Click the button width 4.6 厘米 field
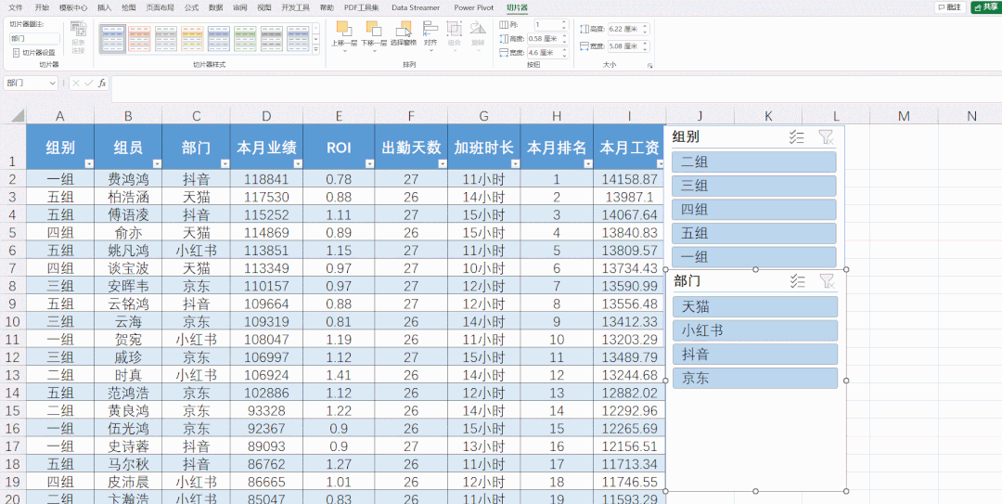The width and height of the screenshot is (1002, 504). pyautogui.click(x=547, y=53)
